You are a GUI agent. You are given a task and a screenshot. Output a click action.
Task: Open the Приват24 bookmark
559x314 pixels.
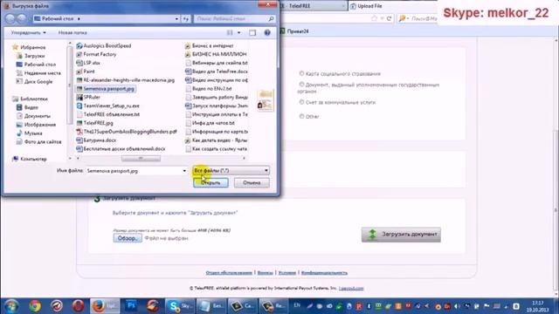pos(294,31)
